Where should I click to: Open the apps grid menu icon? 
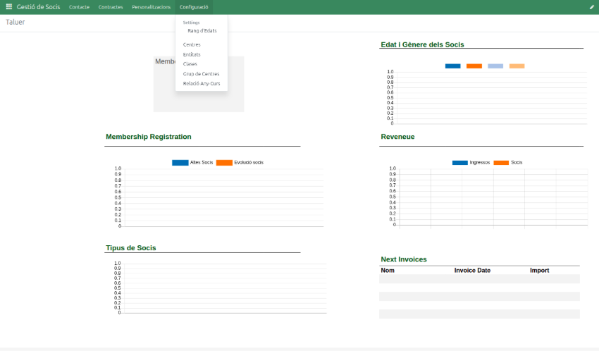coord(9,7)
